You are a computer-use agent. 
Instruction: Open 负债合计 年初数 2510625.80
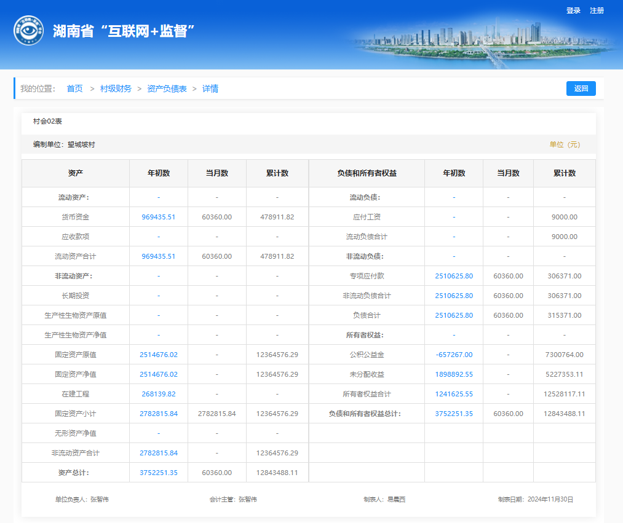454,315
